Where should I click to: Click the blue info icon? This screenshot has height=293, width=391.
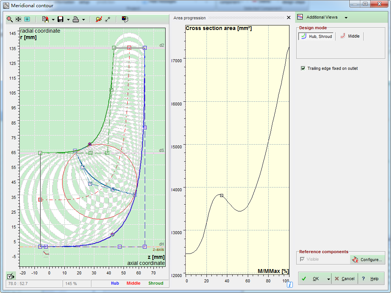[289, 285]
